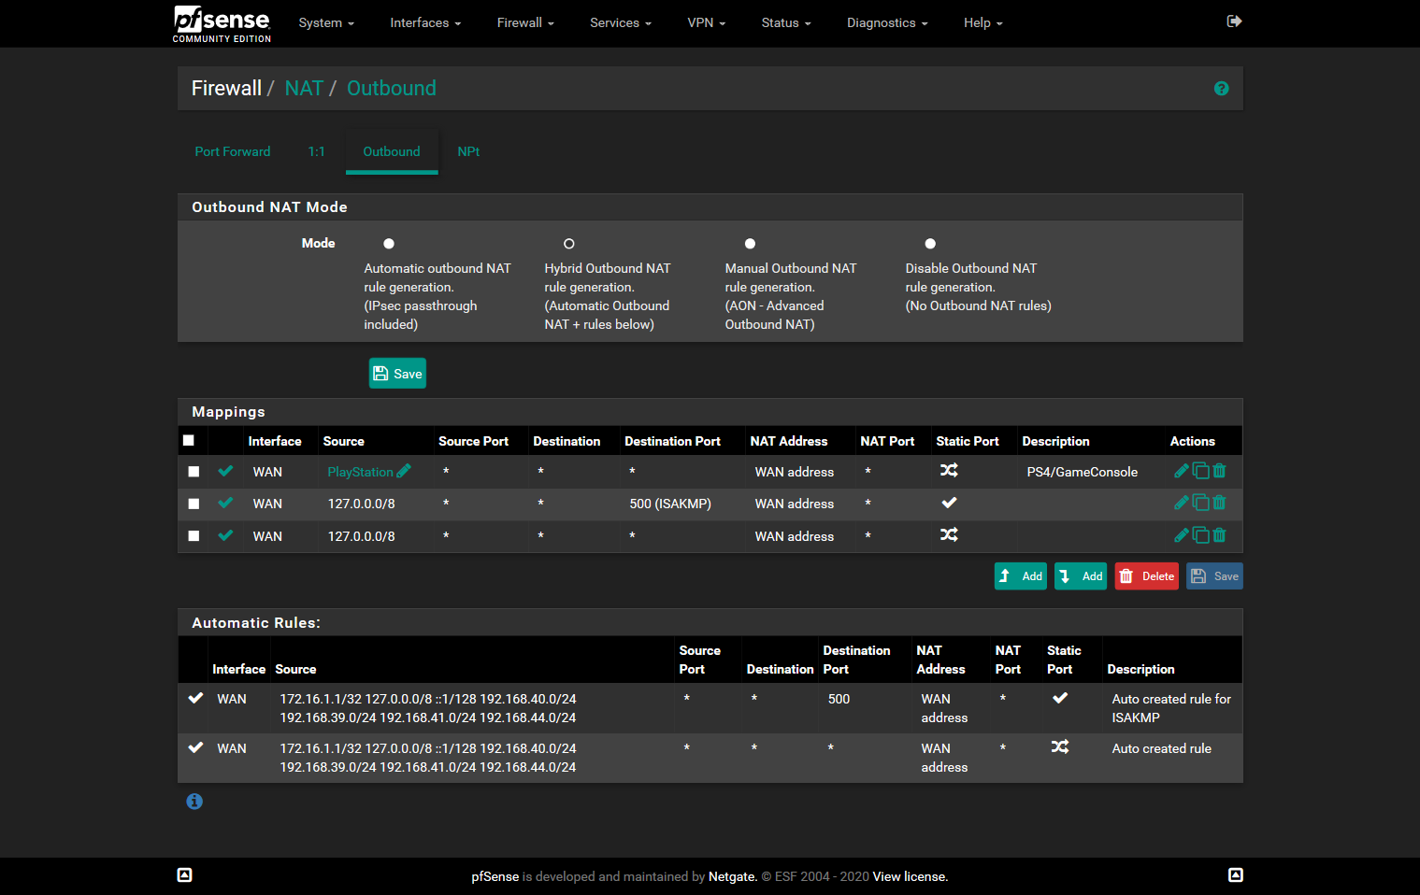This screenshot has width=1420, height=895.
Task: Expand the Services menu
Action: [621, 22]
